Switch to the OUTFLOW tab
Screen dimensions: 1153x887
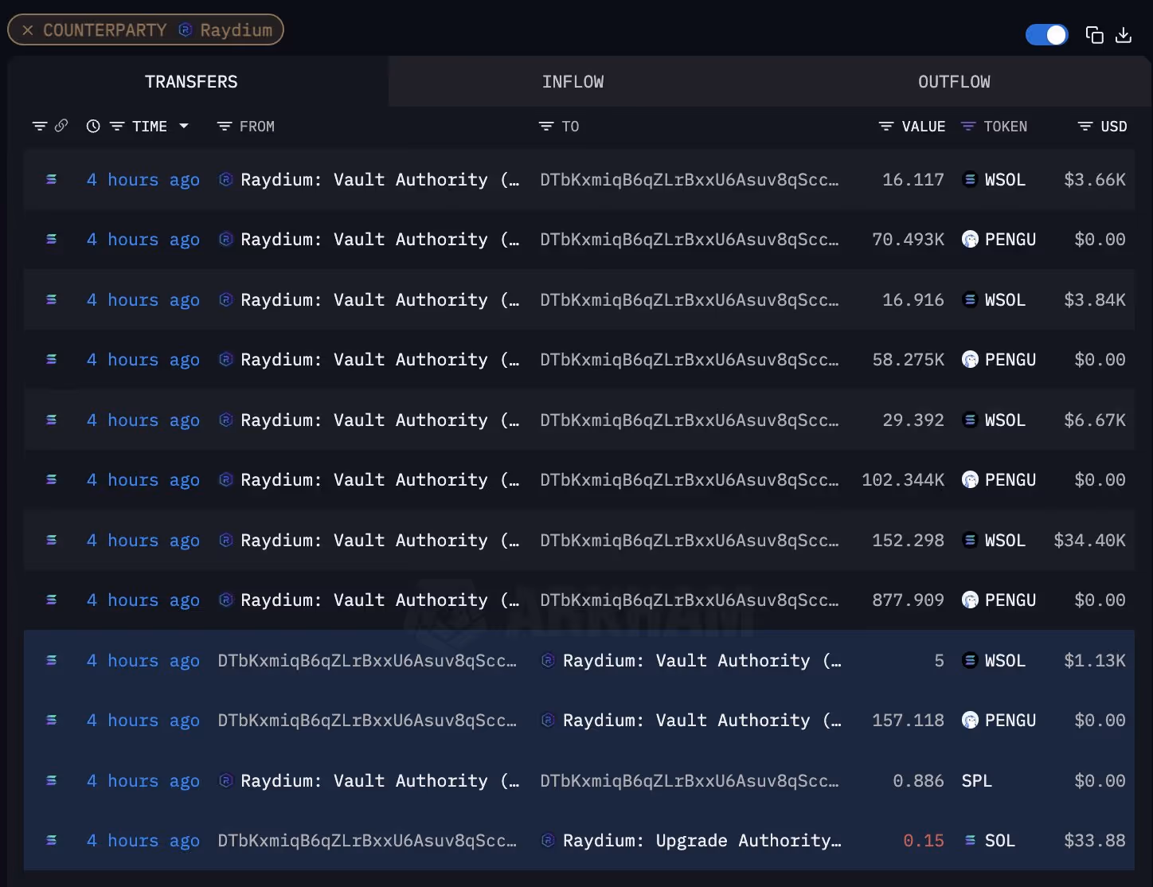pyautogui.click(x=953, y=80)
